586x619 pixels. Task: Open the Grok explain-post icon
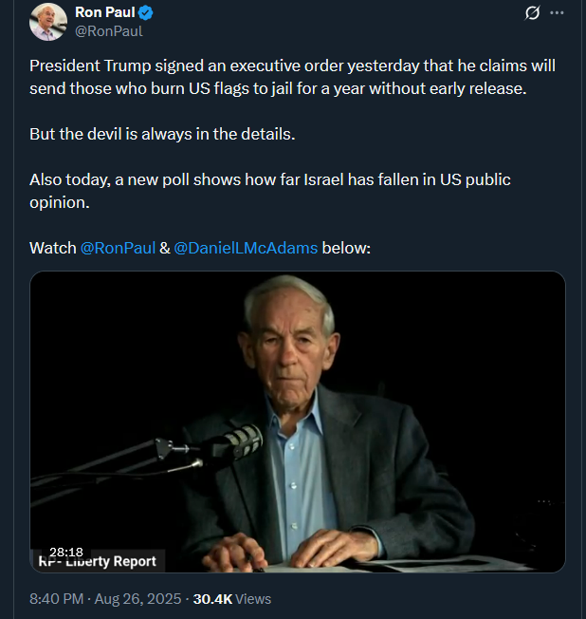[532, 13]
